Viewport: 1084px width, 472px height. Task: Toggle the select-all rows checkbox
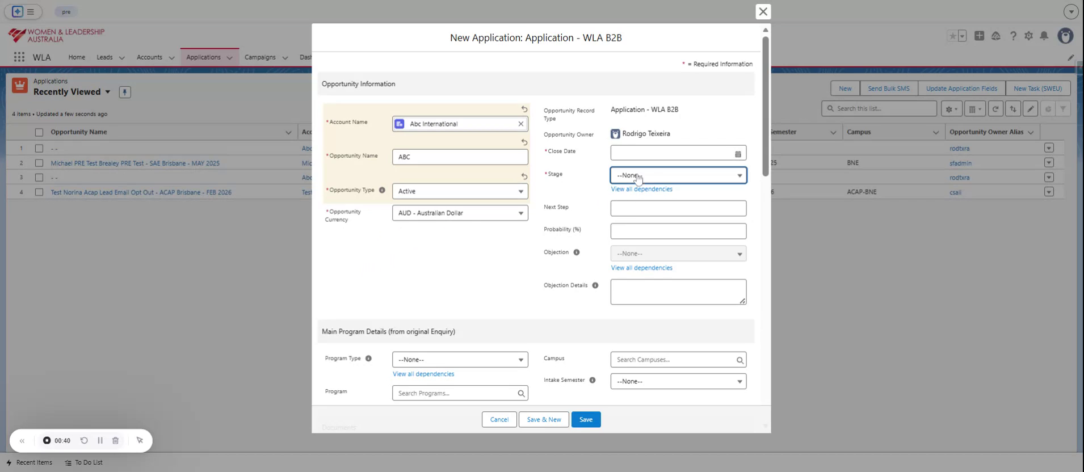point(39,132)
